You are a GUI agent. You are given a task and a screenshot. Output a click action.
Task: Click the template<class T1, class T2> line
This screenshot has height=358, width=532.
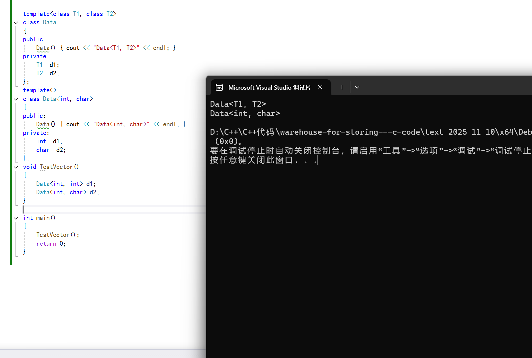click(70, 14)
